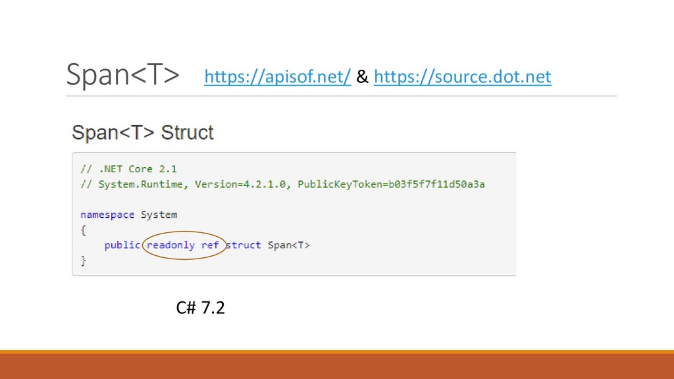Screen dimensions: 674x379
Task: Click 'Span<T>' type name in code
Action: coord(288,245)
